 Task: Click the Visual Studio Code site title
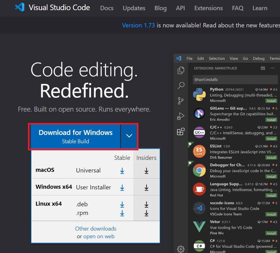coord(59,7)
